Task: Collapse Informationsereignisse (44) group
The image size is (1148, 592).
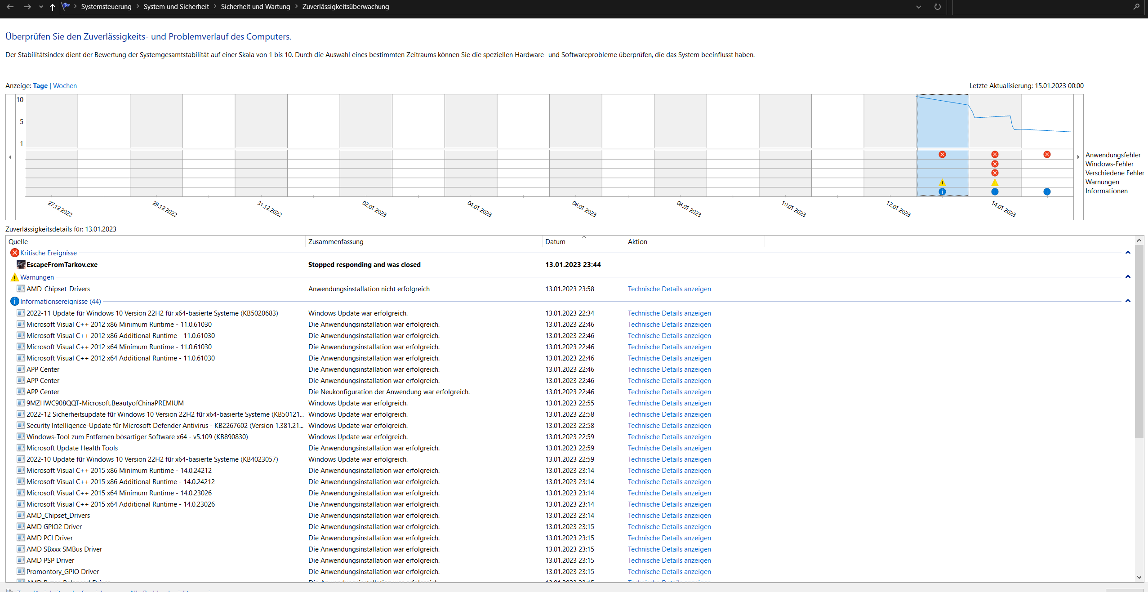Action: (x=1127, y=301)
